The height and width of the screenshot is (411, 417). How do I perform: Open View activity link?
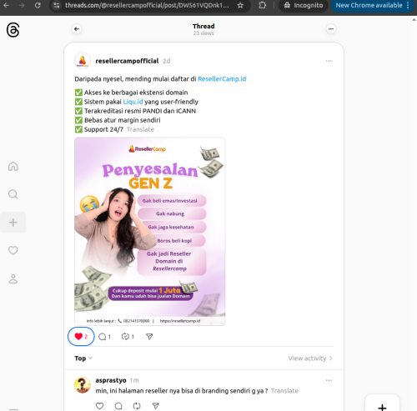click(310, 358)
